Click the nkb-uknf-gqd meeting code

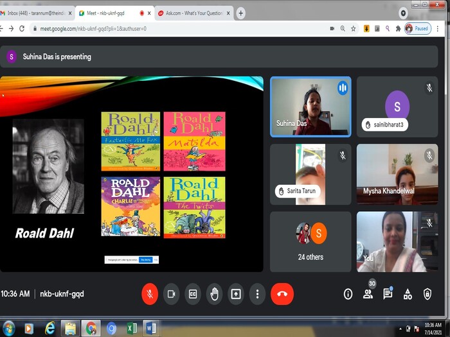[62, 294]
